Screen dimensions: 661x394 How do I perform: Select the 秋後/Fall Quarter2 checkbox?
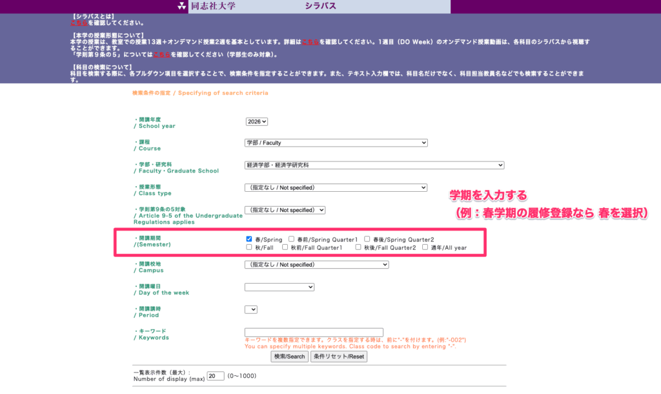(x=359, y=247)
